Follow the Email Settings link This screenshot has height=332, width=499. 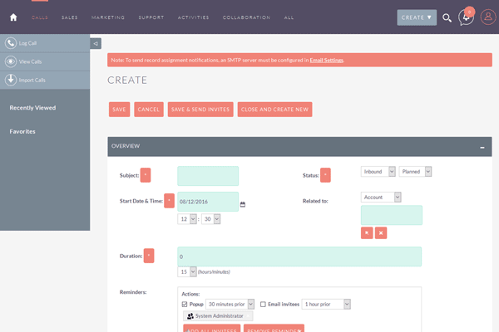point(326,60)
